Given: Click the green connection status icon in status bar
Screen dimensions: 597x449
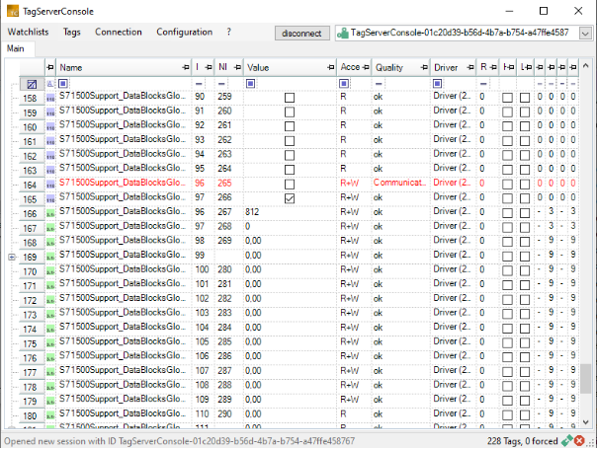Looking at the screenshot, I should click(x=567, y=441).
